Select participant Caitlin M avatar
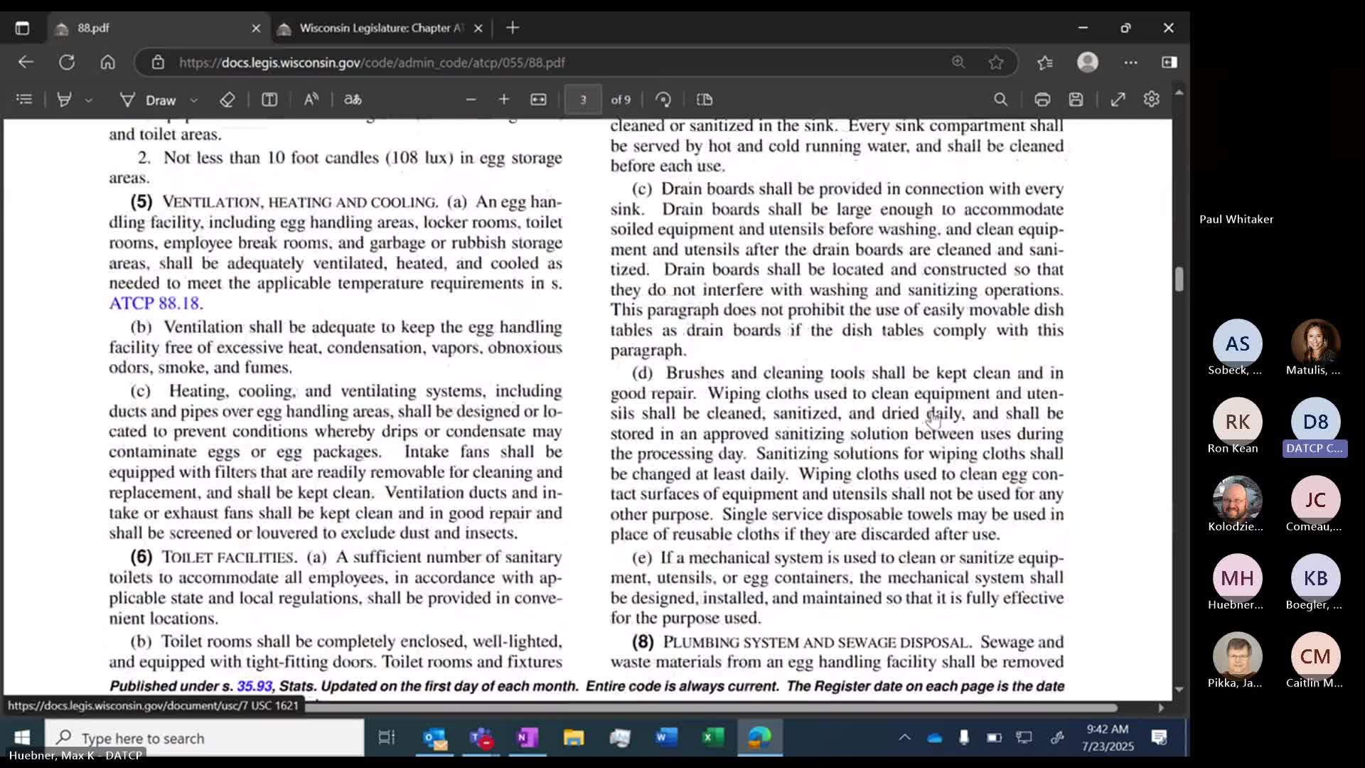Image resolution: width=1365 pixels, height=768 pixels. pyautogui.click(x=1315, y=656)
